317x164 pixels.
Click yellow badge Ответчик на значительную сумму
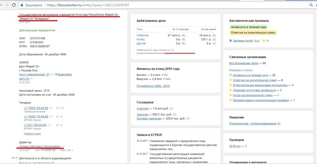[x=253, y=33]
